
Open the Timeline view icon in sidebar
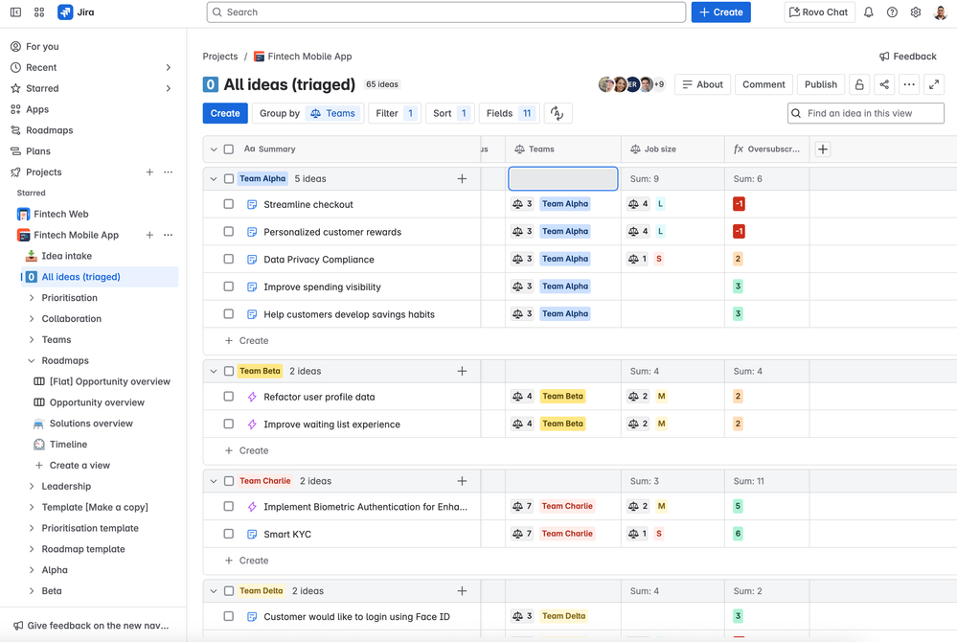click(x=39, y=445)
